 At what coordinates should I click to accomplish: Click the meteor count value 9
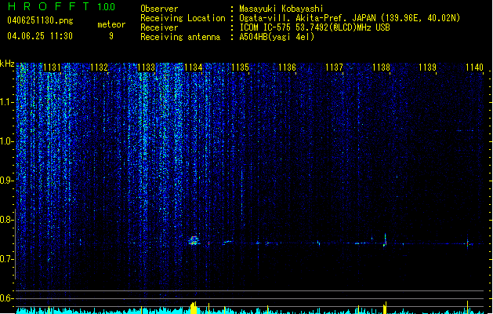pos(111,36)
